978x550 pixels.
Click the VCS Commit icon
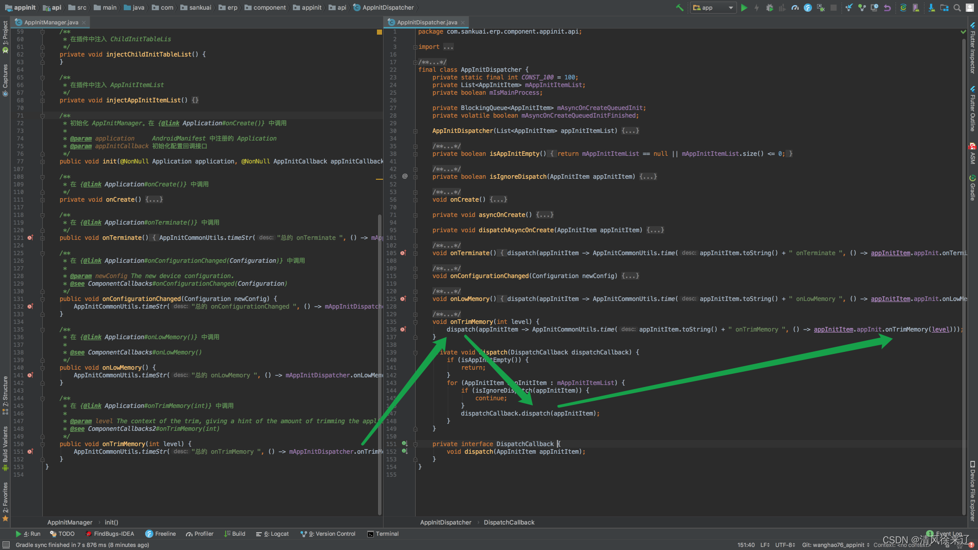click(x=862, y=8)
